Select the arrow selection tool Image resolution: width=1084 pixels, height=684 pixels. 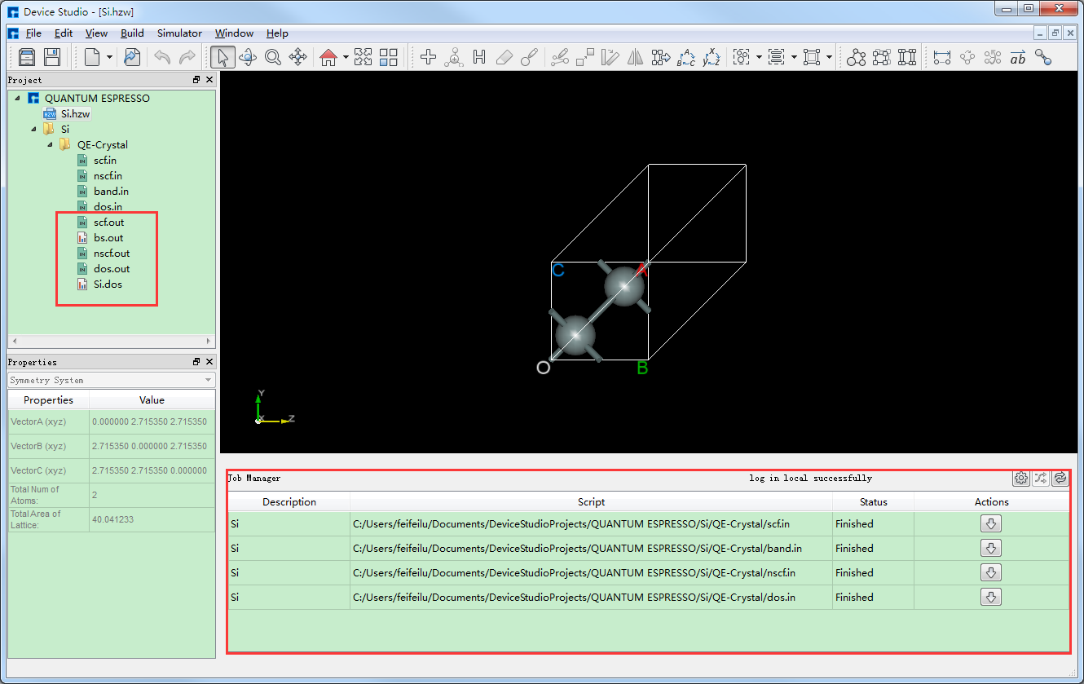(222, 57)
